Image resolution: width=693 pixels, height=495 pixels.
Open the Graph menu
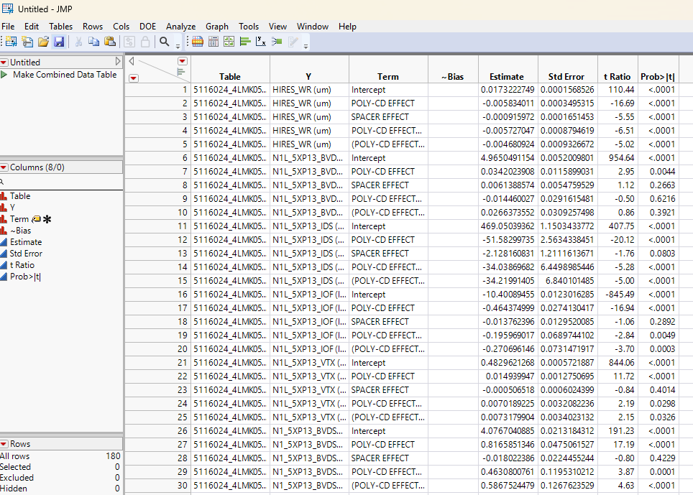[217, 26]
